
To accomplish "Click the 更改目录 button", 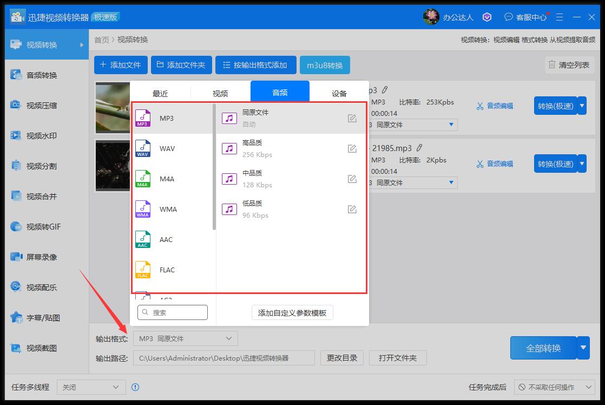I will click(x=341, y=357).
